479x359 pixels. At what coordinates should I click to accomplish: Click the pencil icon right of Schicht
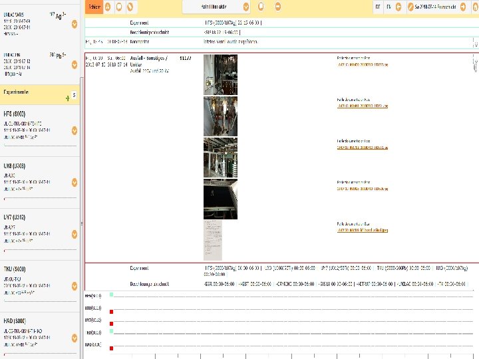pyautogui.click(x=130, y=7)
